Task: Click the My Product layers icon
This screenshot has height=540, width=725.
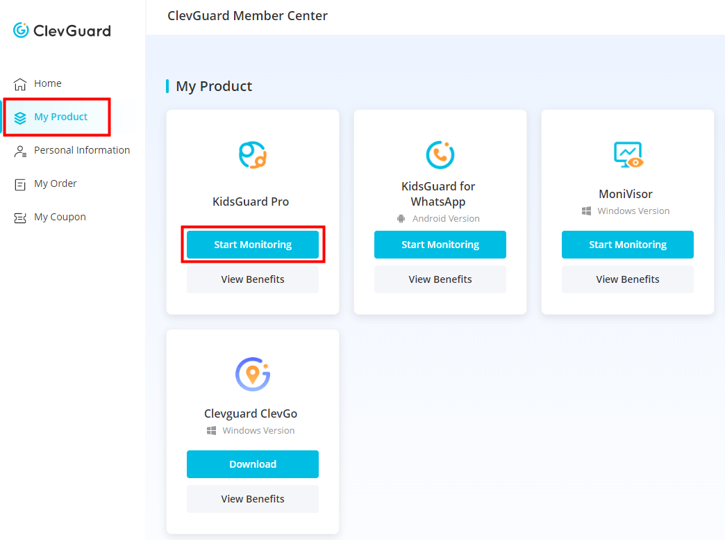Action: [x=20, y=117]
